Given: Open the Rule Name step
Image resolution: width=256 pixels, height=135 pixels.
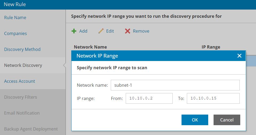Looking at the screenshot, I should (15, 18).
